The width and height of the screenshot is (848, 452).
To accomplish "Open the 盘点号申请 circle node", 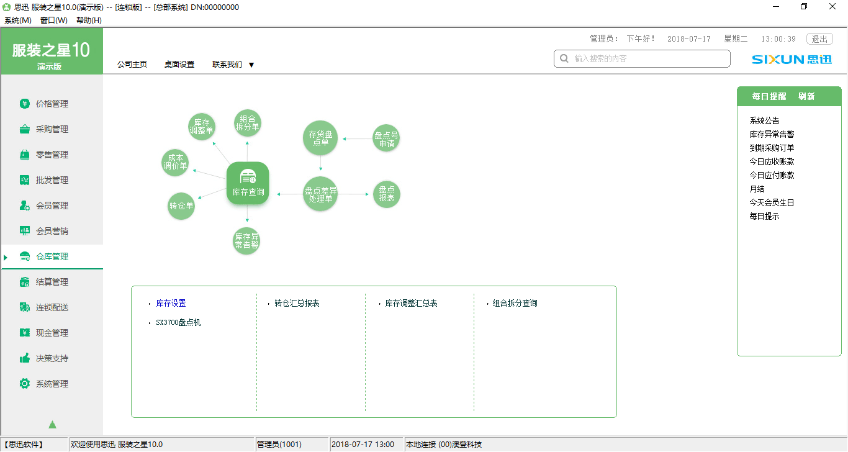I will [386, 139].
